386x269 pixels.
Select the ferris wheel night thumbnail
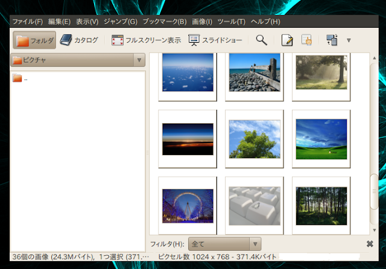pyautogui.click(x=188, y=206)
